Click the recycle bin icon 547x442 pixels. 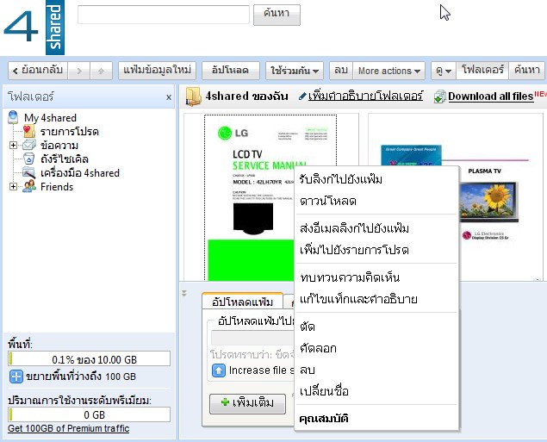tap(29, 159)
